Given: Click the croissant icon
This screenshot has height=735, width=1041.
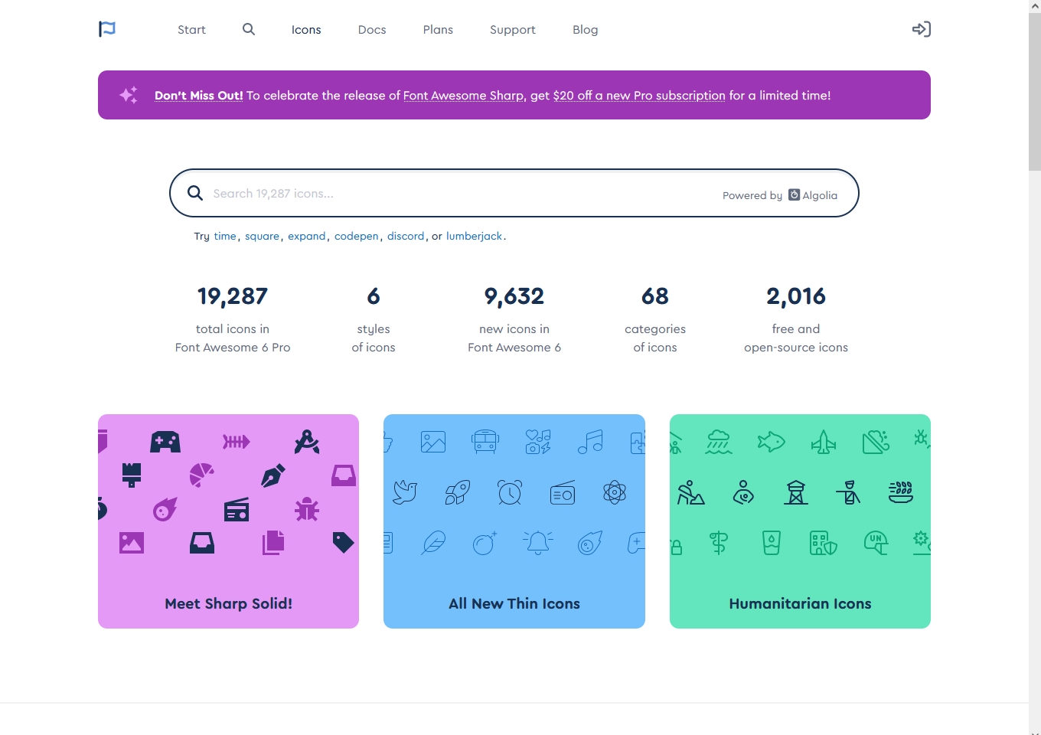Looking at the screenshot, I should point(202,475).
